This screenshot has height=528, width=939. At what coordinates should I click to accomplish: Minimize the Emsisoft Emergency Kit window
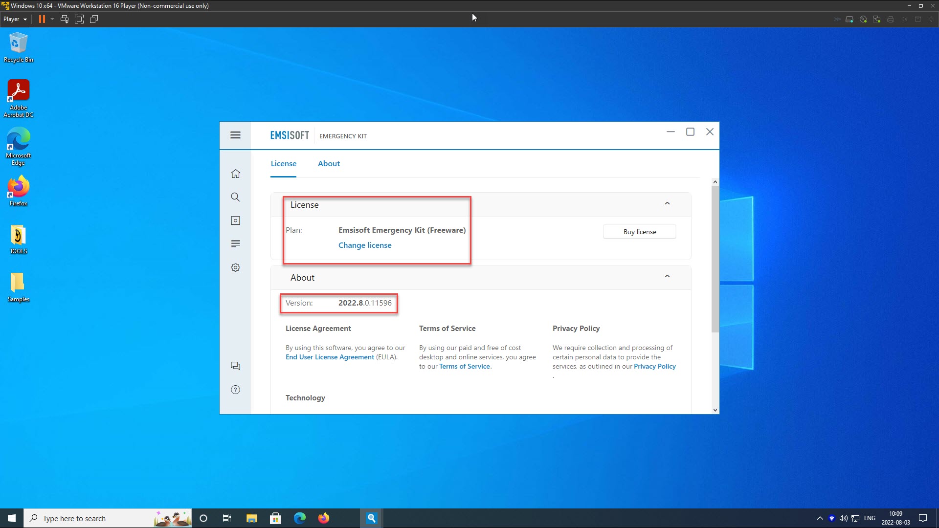671,132
